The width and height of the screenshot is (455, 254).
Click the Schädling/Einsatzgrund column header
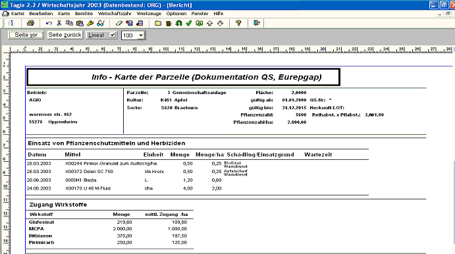click(260, 155)
